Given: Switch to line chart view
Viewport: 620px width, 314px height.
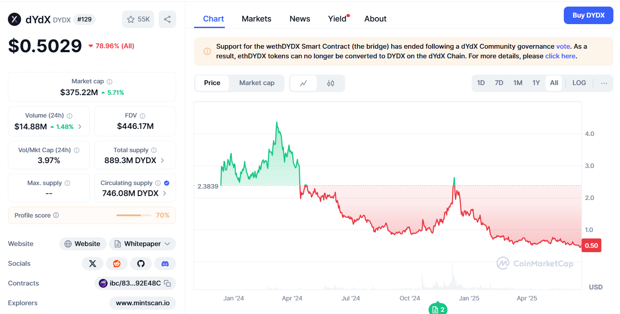Looking at the screenshot, I should [303, 83].
